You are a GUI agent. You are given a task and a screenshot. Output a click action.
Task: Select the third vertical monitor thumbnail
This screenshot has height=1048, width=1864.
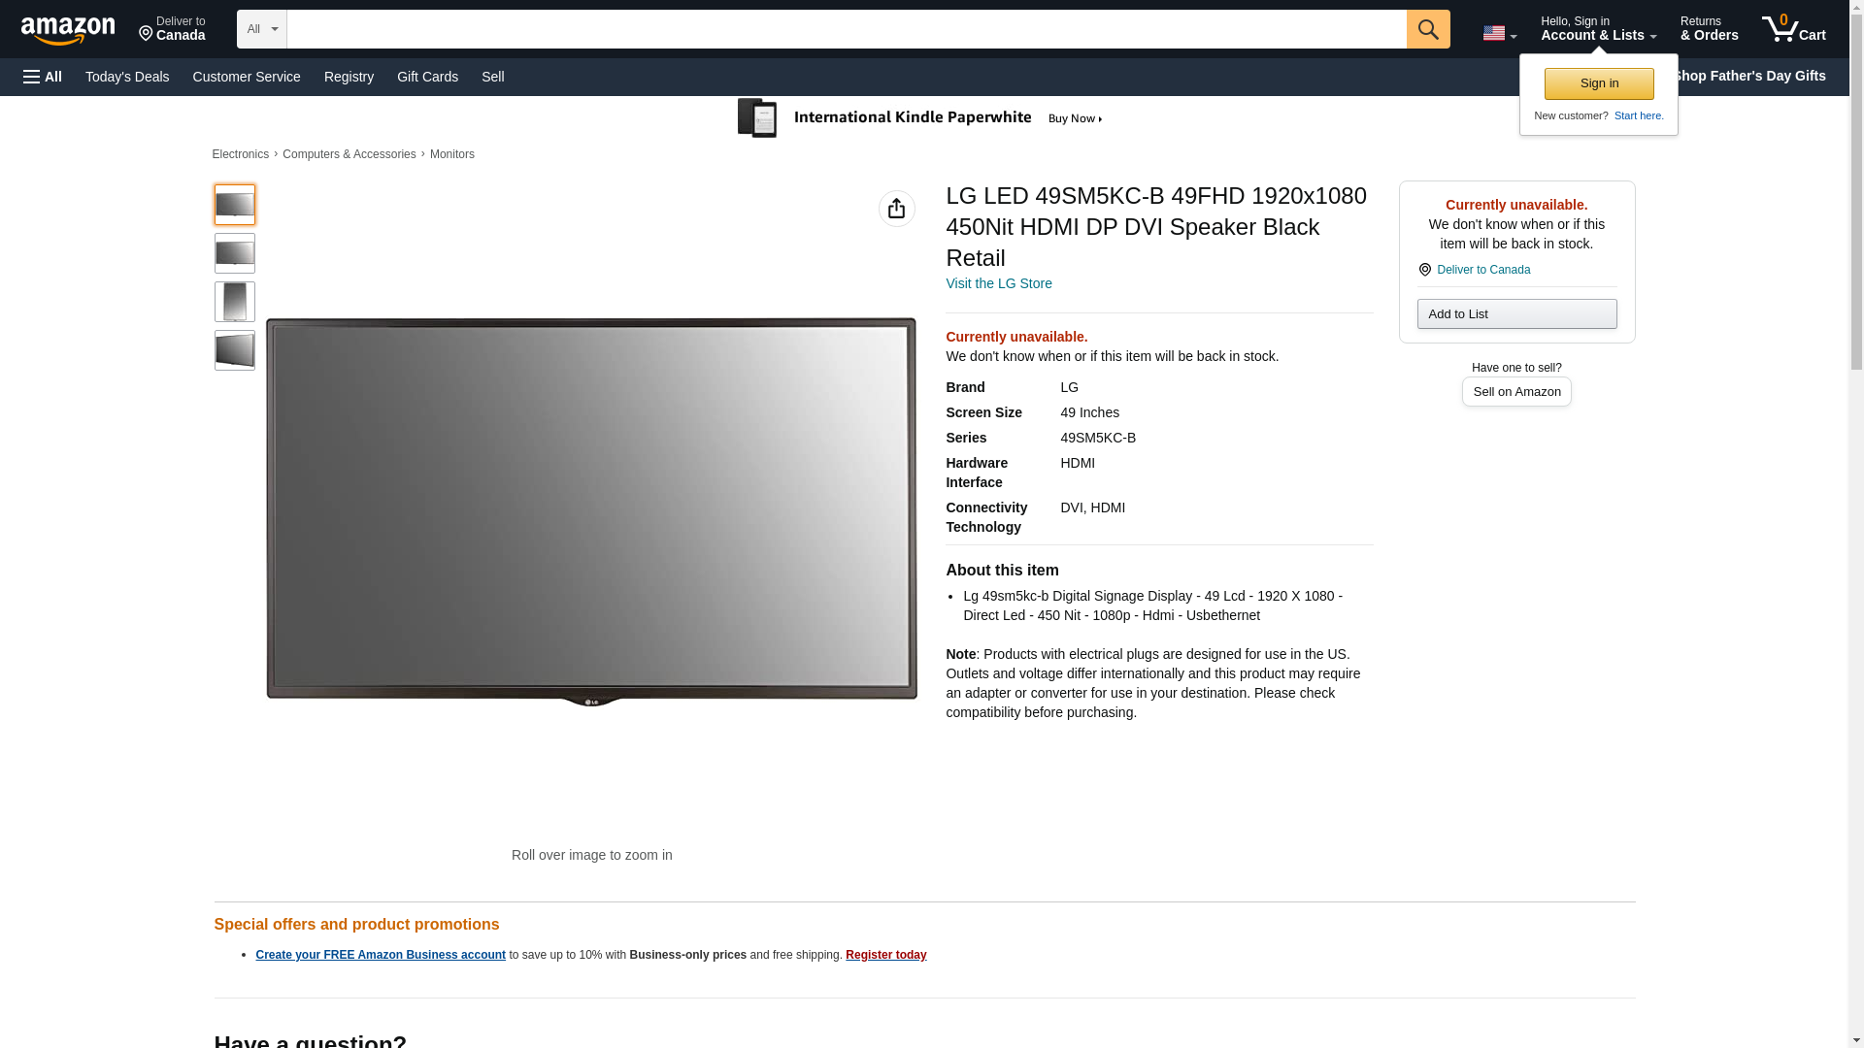pos(234,302)
